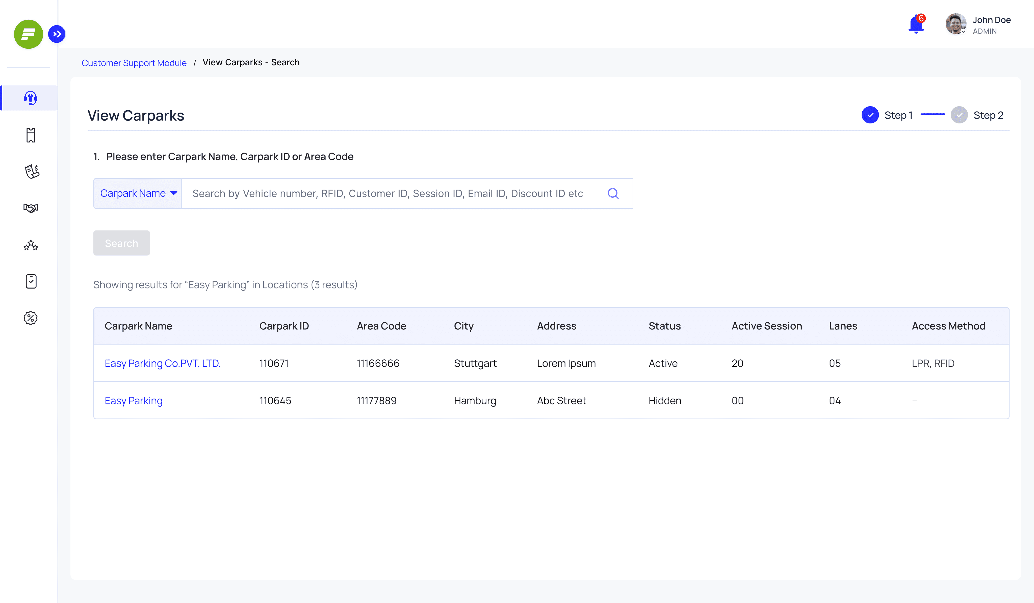Open the customer support headset sidebar icon
Viewport: 1034px width, 603px height.
30,98
